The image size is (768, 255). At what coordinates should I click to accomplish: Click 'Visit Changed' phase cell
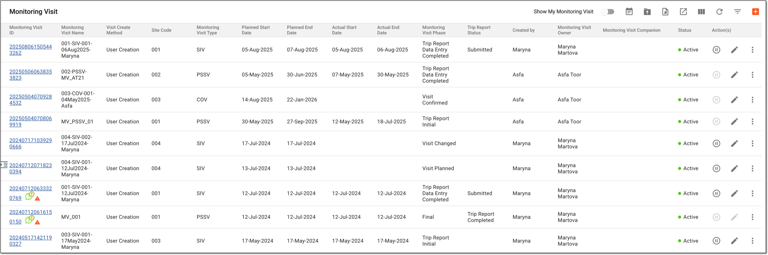pos(439,143)
